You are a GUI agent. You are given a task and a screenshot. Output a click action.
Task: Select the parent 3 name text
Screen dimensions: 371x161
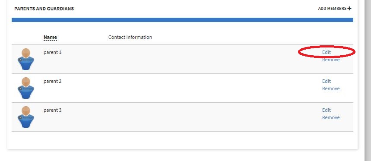pyautogui.click(x=53, y=110)
